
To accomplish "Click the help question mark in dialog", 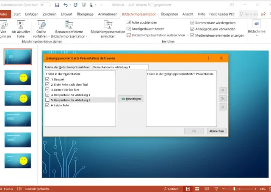I will (x=208, y=58).
